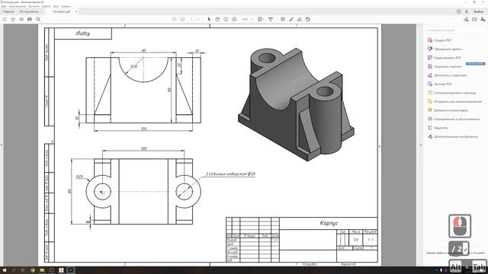Go to previous page with up-arrow icon
The height and width of the screenshot is (274, 488).
[x=174, y=19]
